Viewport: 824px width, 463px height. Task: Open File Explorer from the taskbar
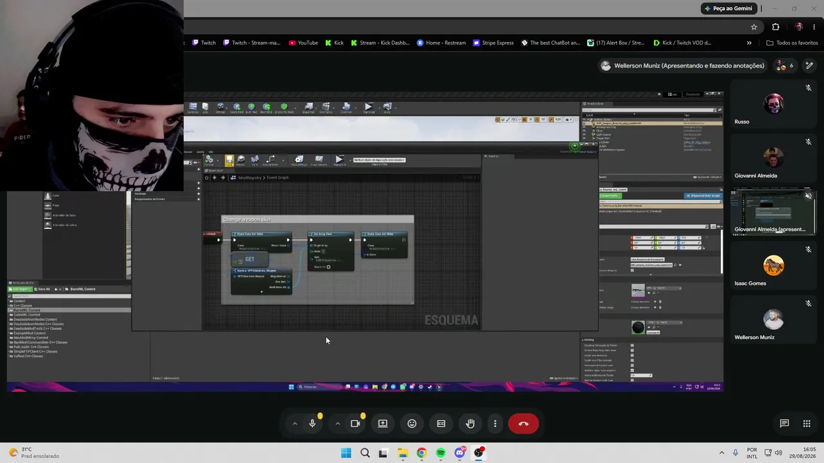402,453
